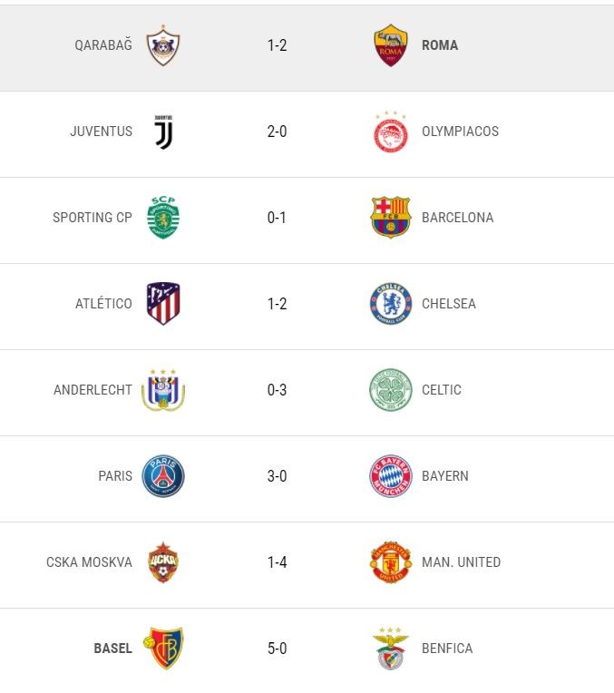Screen dimensions: 614x693
Task: Open the CSKA Moskva team link
Action: tap(89, 562)
